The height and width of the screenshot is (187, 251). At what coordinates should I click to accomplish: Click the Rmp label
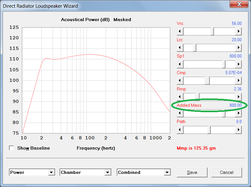click(181, 89)
